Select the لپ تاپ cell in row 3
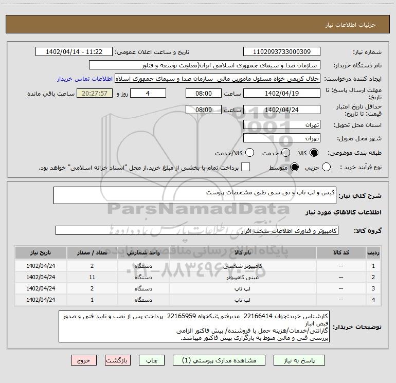This screenshot has width=396, height=383. click(242, 288)
